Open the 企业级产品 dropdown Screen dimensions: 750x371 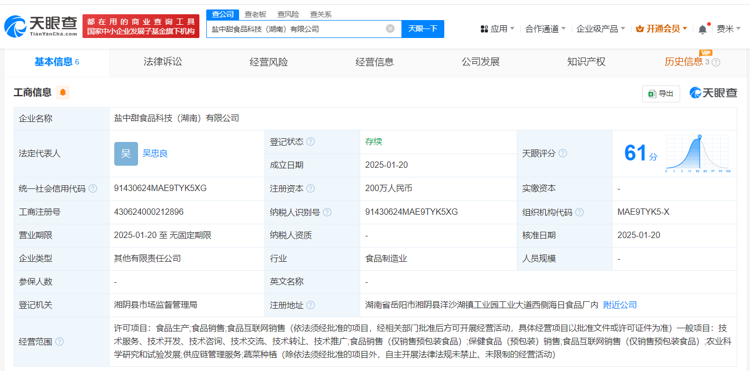(x=600, y=29)
